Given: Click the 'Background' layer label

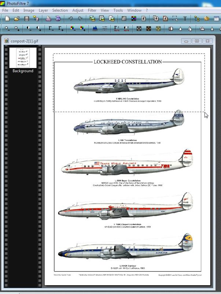Looking at the screenshot, I should click(x=23, y=71).
